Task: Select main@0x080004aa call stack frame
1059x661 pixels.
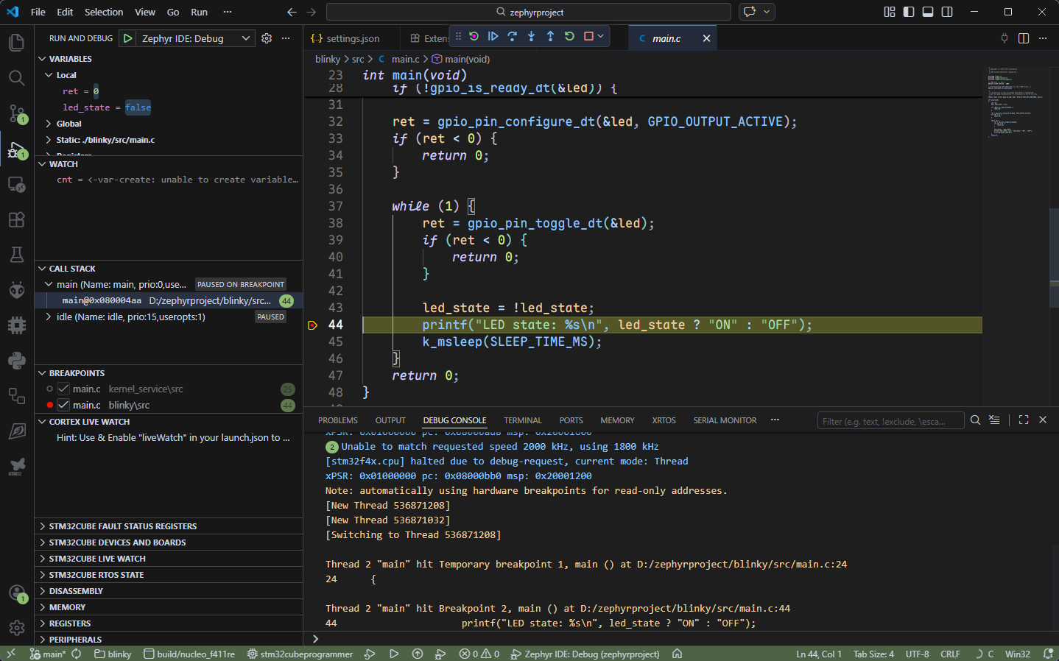Action: pos(169,300)
